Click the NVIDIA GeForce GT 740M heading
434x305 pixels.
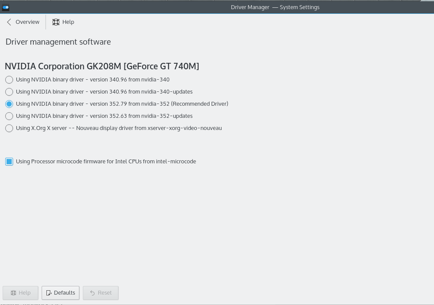point(102,66)
